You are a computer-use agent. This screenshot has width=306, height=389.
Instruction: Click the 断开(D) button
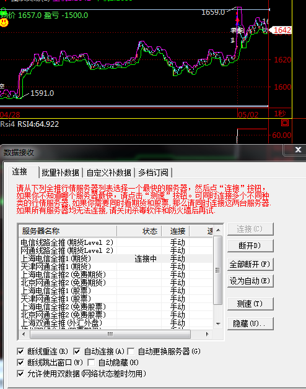pos(250,246)
